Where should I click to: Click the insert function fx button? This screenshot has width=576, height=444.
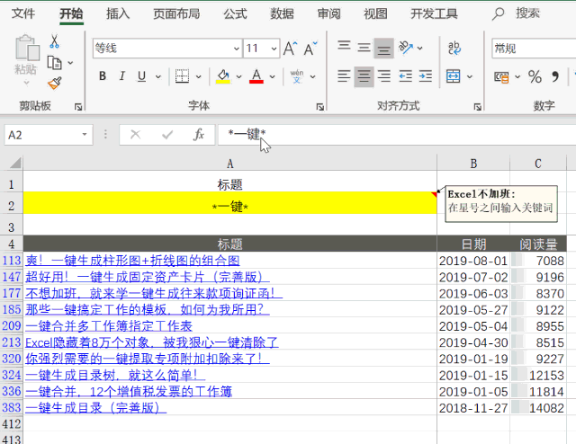point(199,135)
